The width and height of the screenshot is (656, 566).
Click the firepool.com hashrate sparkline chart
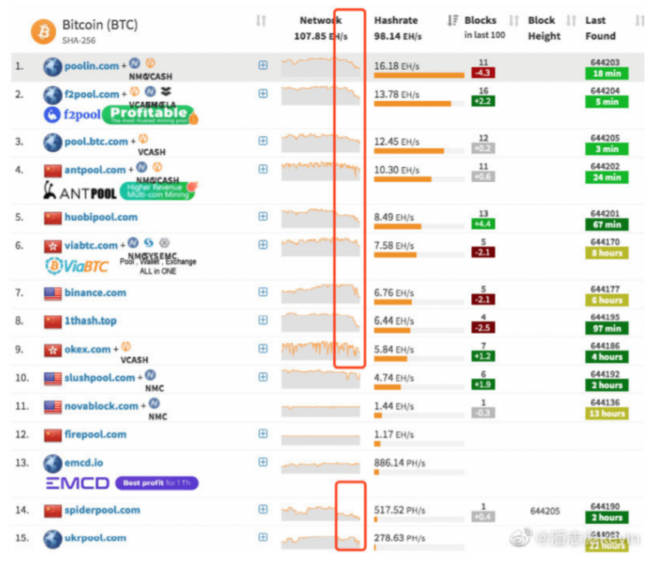(321, 439)
